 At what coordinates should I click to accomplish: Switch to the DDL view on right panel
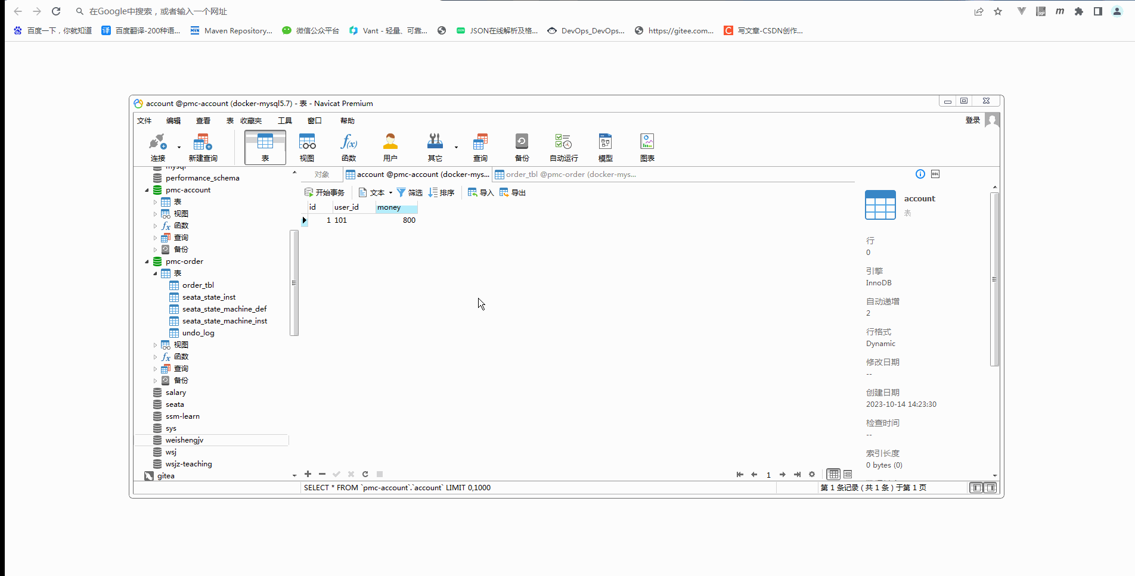tap(935, 174)
